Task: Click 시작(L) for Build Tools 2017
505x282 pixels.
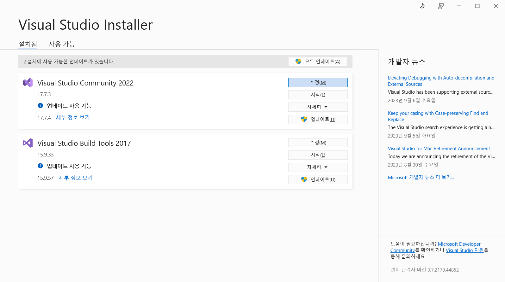Action: point(318,155)
